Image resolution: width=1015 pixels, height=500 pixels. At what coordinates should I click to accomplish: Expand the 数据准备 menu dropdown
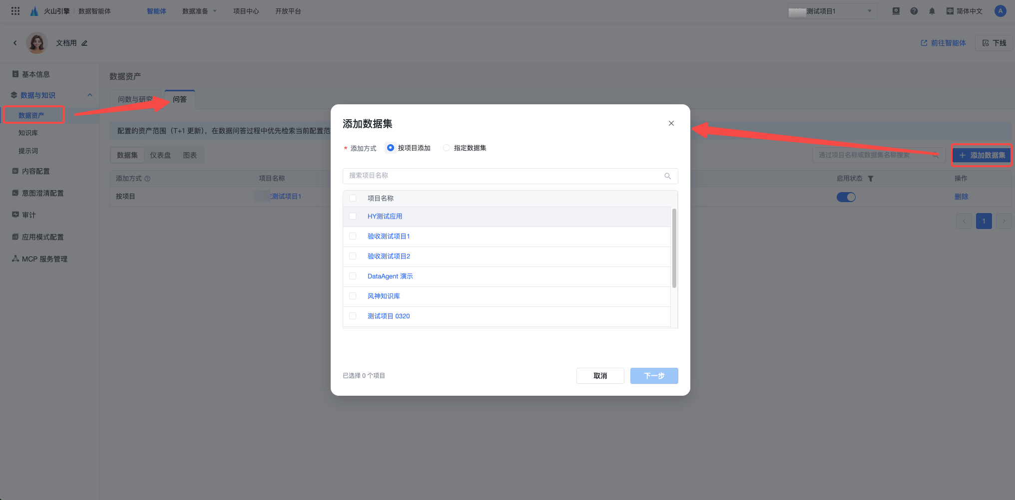click(x=199, y=11)
